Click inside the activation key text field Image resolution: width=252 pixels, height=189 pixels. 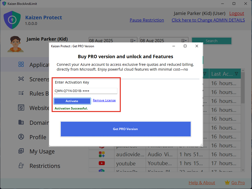[x=85, y=91]
